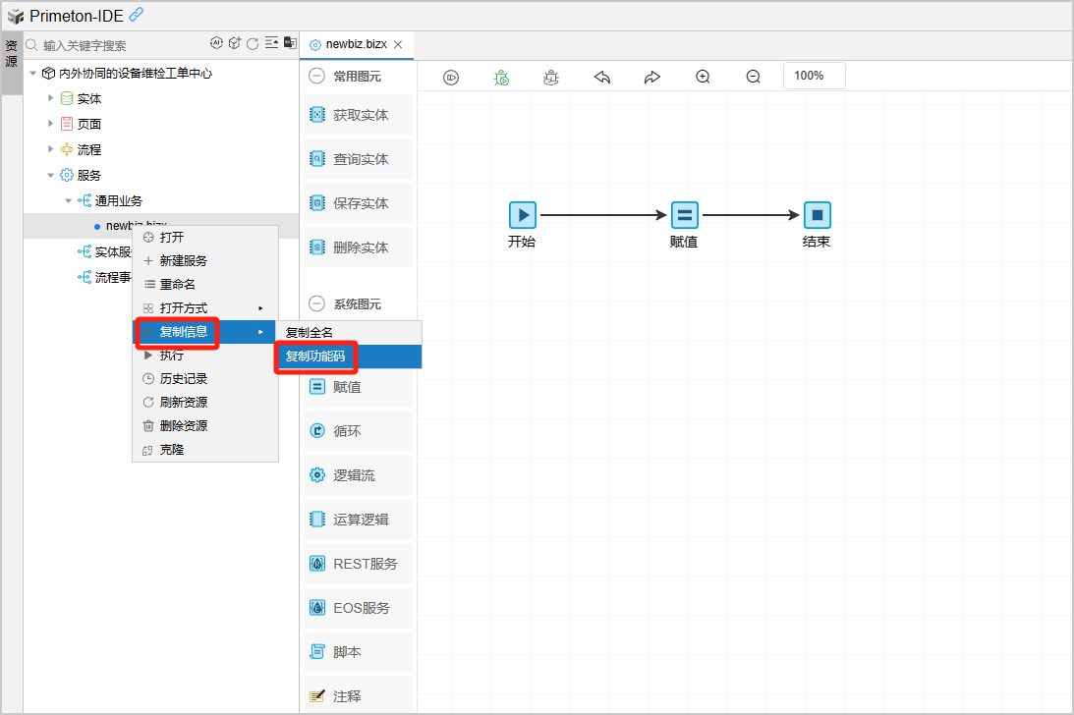Click the redo arrow in canvas toolbar
The height and width of the screenshot is (715, 1074).
[x=652, y=77]
